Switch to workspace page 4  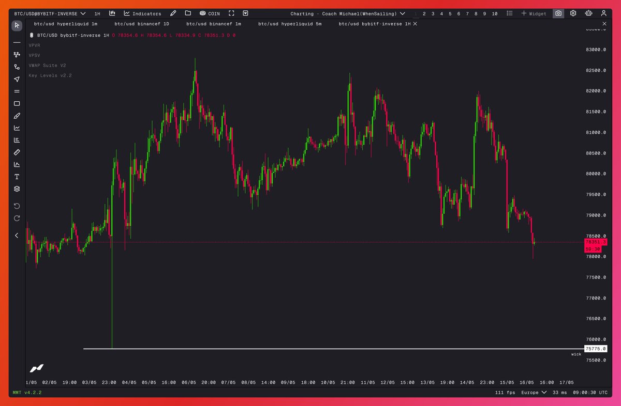point(441,13)
